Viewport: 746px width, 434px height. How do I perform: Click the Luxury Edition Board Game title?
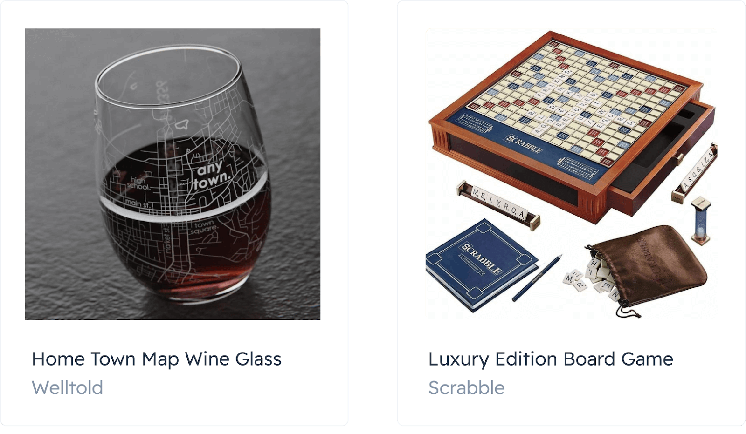pyautogui.click(x=551, y=359)
